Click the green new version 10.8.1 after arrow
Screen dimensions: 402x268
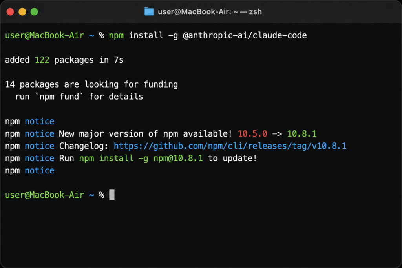tap(302, 134)
